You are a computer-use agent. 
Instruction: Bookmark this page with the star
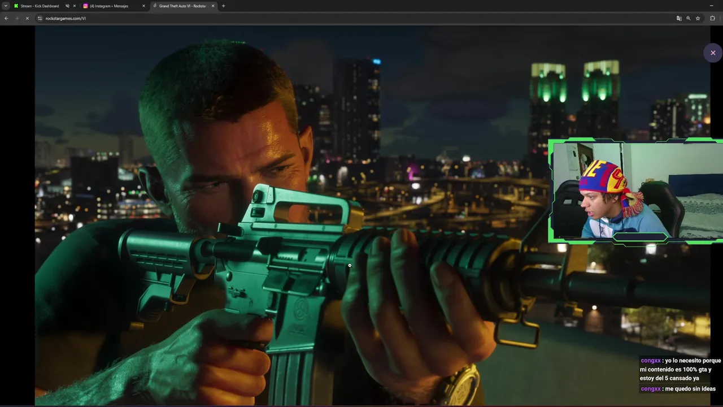[x=698, y=18]
